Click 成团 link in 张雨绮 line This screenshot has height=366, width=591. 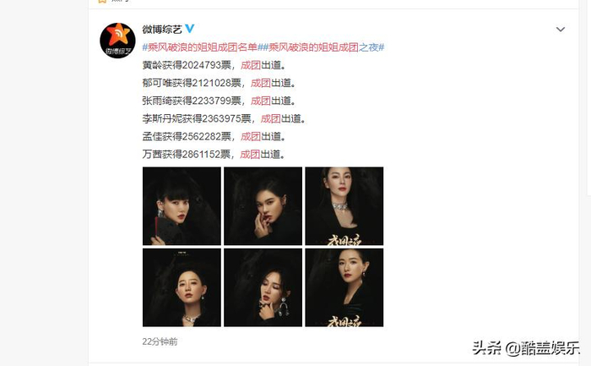click(x=261, y=101)
